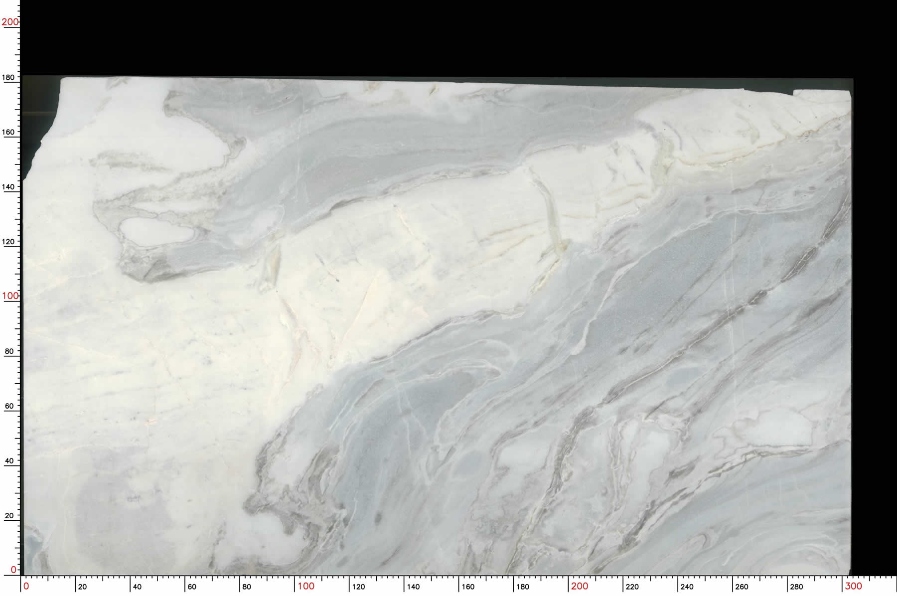Click the 240 label on the horizontal ruler
The image size is (897, 596).
click(x=687, y=587)
